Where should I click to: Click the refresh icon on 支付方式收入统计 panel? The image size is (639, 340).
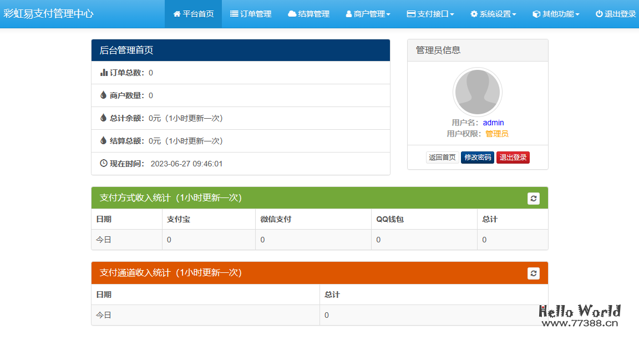point(534,198)
